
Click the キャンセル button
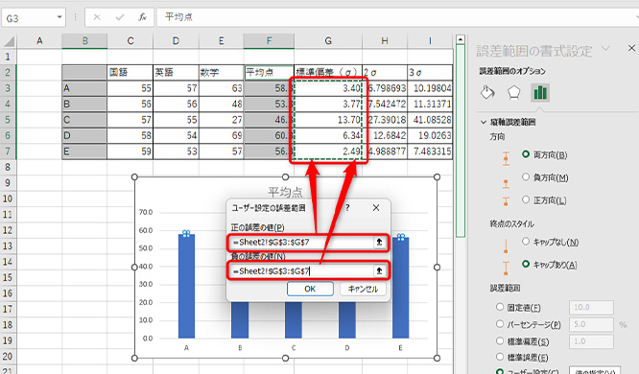[363, 289]
